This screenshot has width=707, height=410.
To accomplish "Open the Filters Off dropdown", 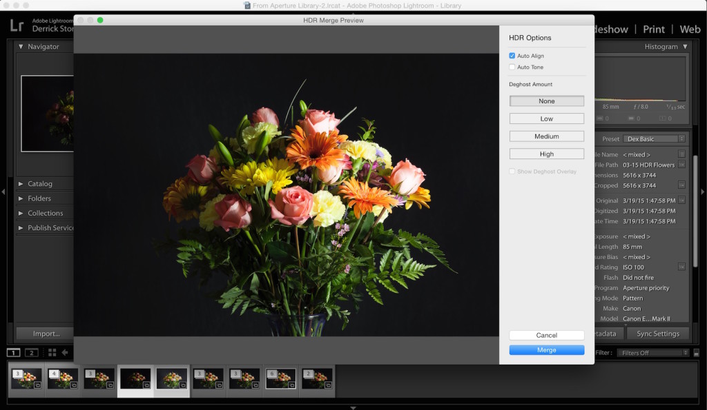I will [652, 353].
